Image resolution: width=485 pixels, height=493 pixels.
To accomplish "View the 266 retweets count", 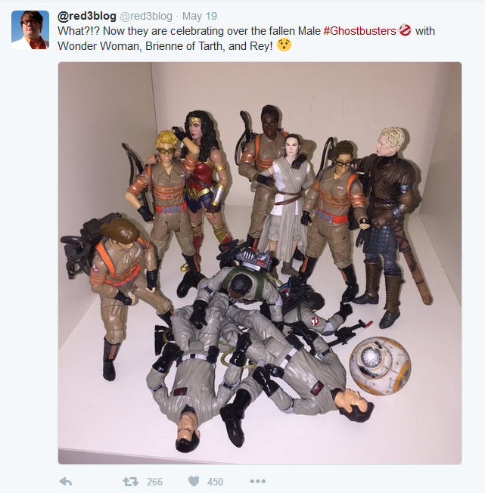I will tap(154, 482).
